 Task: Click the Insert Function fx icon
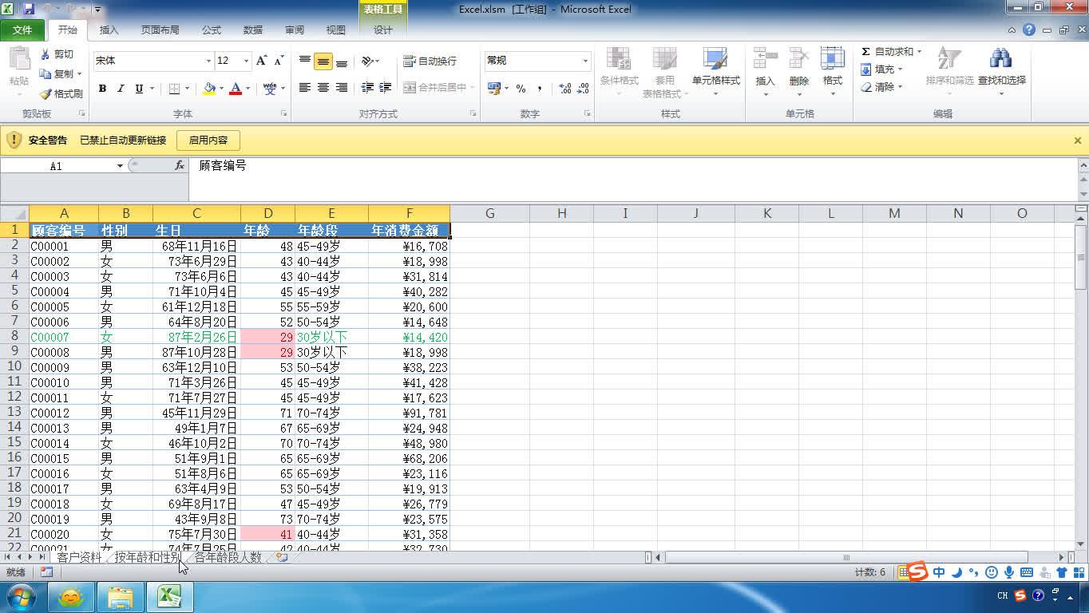tap(180, 165)
